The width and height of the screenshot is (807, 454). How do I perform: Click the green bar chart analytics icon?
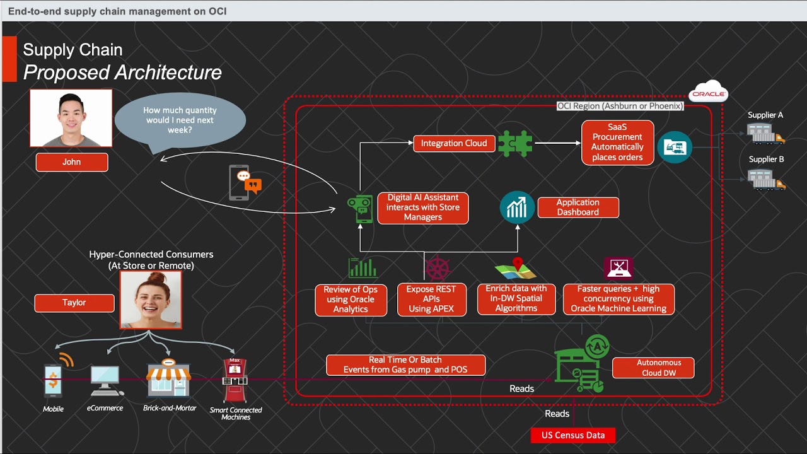363,267
